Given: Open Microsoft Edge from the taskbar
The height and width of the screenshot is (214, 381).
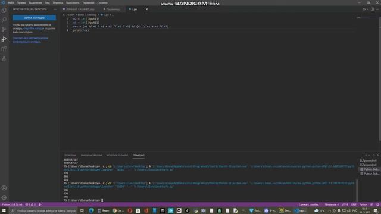Looking at the screenshot, I should click(91, 210).
